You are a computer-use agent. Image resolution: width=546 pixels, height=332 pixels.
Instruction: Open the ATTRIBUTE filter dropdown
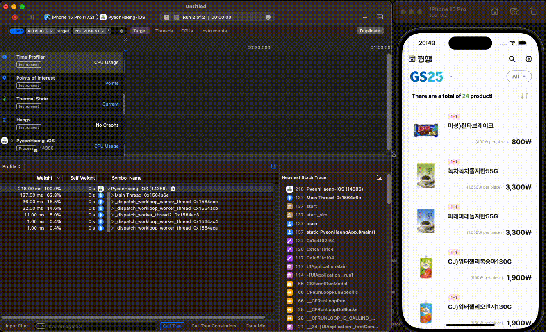tap(40, 31)
